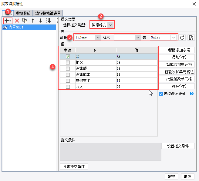The image size is (199, 181).
Task: Click the 收入 column name cell
Action: click(96, 87)
